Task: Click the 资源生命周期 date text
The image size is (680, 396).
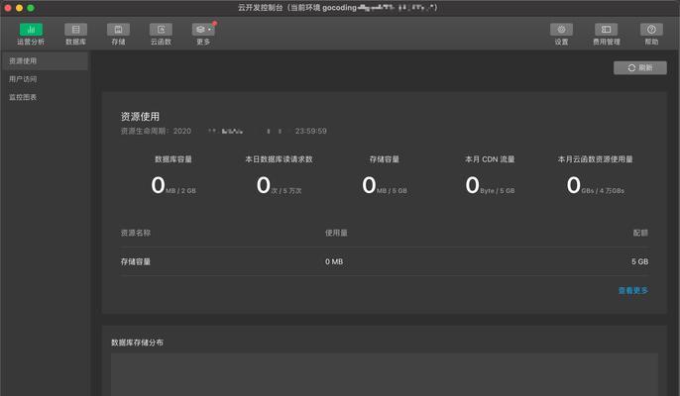Action: (223, 131)
